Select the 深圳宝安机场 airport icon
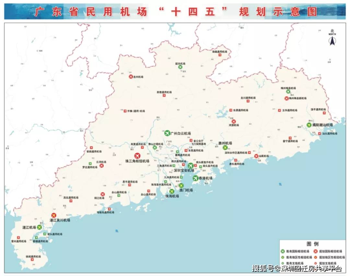 [x=191, y=165]
